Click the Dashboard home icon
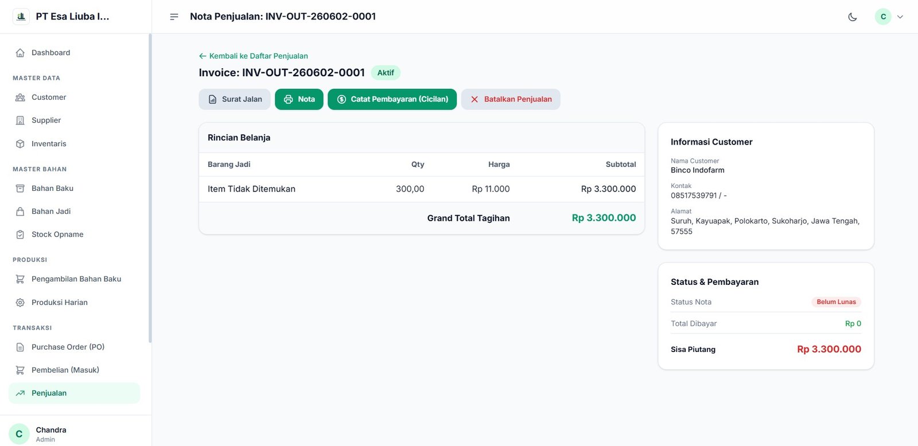Image resolution: width=918 pixels, height=446 pixels. [20, 53]
